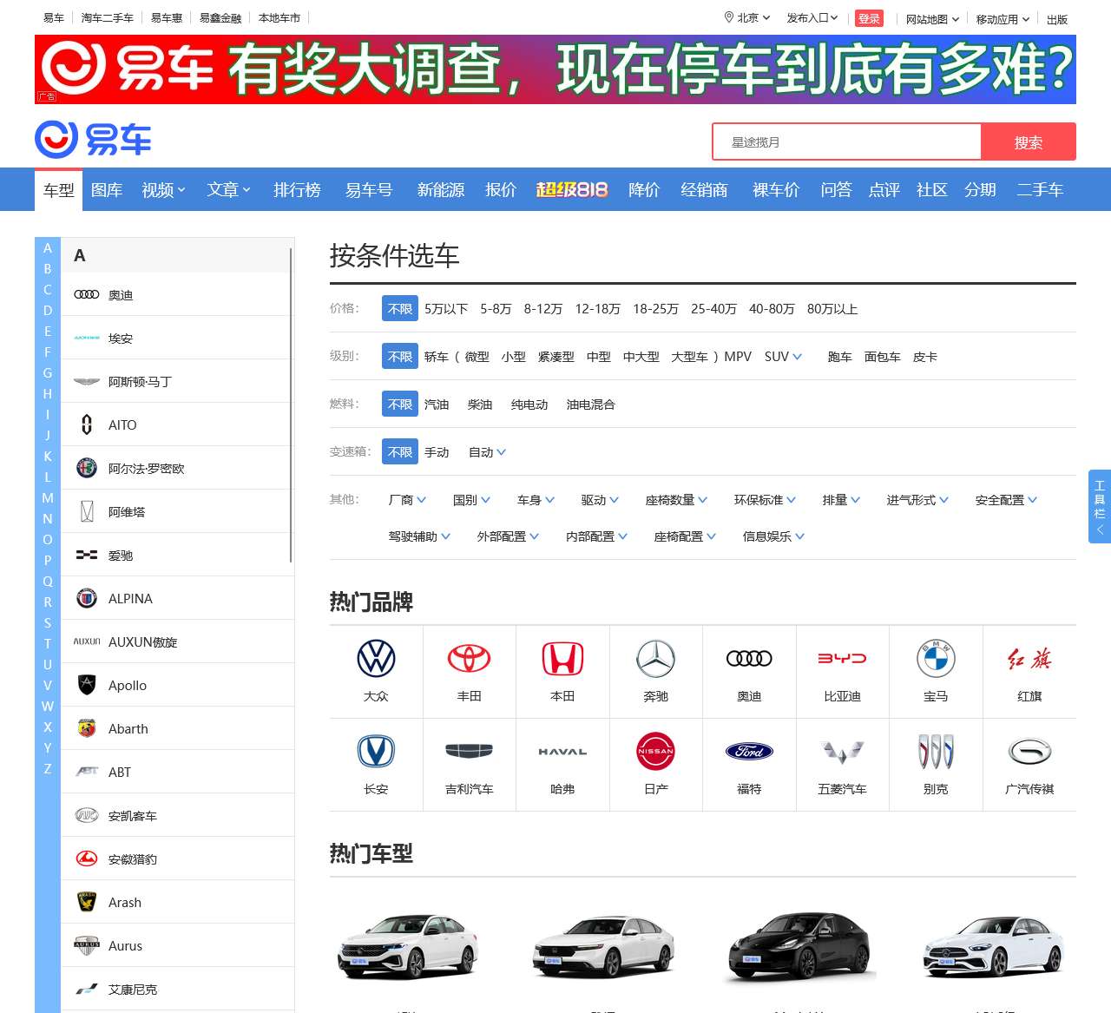Open the 国别 filter dropdown
This screenshot has height=1013, width=1111.
471,500
